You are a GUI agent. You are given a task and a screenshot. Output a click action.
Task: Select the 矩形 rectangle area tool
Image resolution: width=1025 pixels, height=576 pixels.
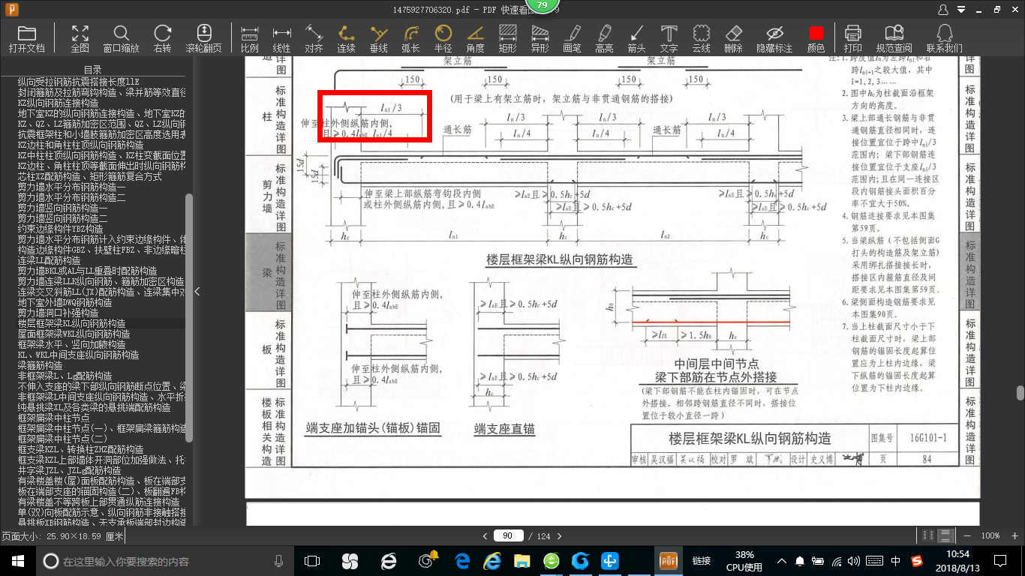tap(507, 38)
